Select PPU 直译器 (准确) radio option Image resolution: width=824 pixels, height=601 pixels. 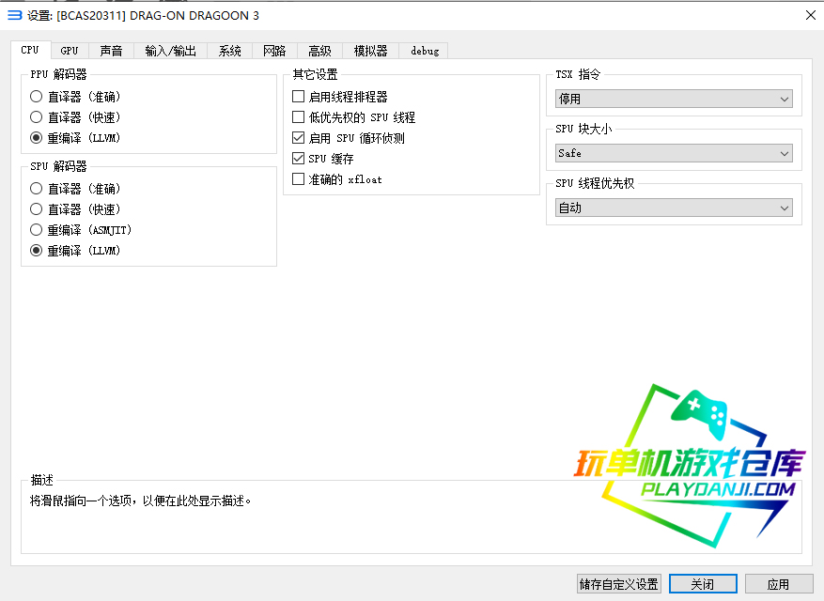click(37, 97)
